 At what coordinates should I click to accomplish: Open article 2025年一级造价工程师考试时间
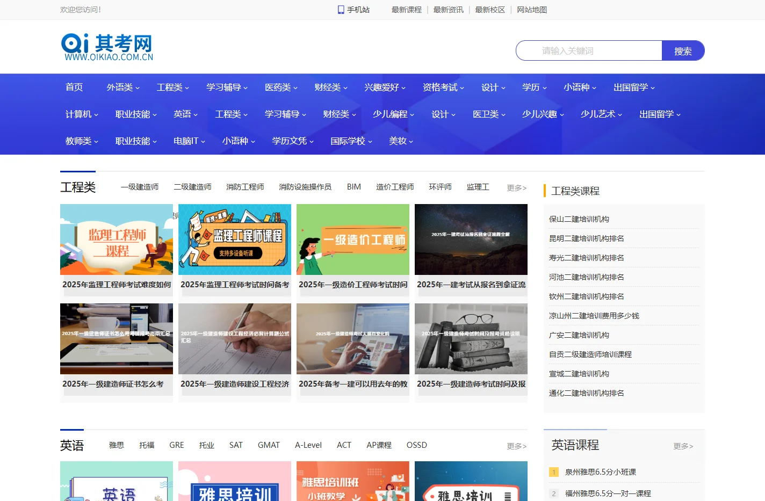tap(353, 285)
